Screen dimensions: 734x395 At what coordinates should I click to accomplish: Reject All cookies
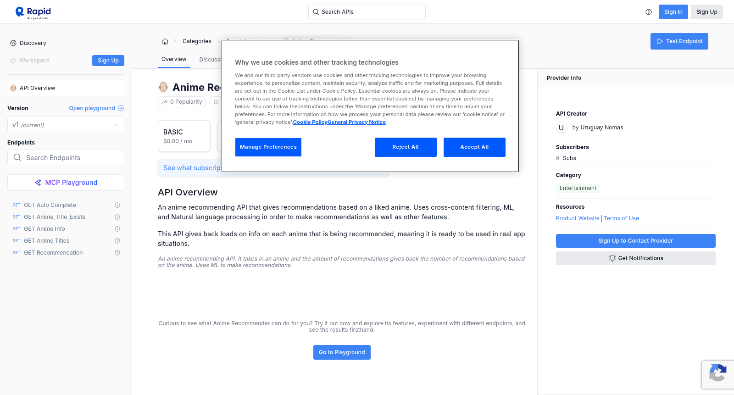pyautogui.click(x=406, y=147)
